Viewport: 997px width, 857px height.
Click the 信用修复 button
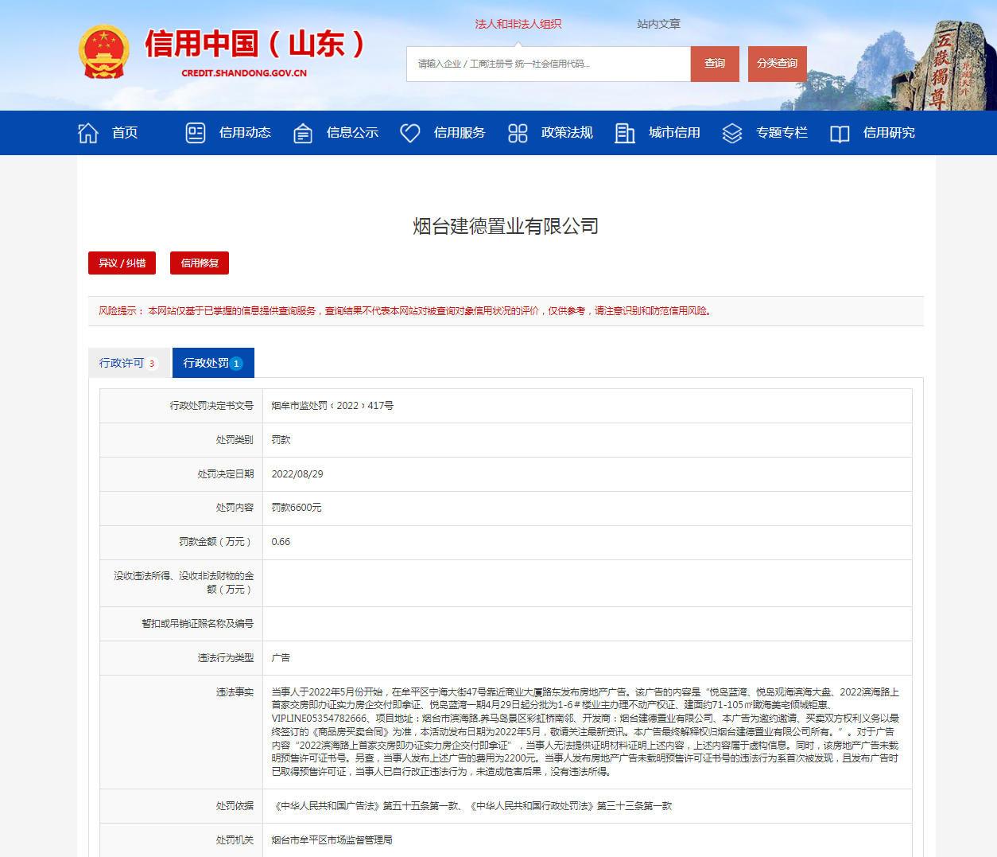click(200, 263)
